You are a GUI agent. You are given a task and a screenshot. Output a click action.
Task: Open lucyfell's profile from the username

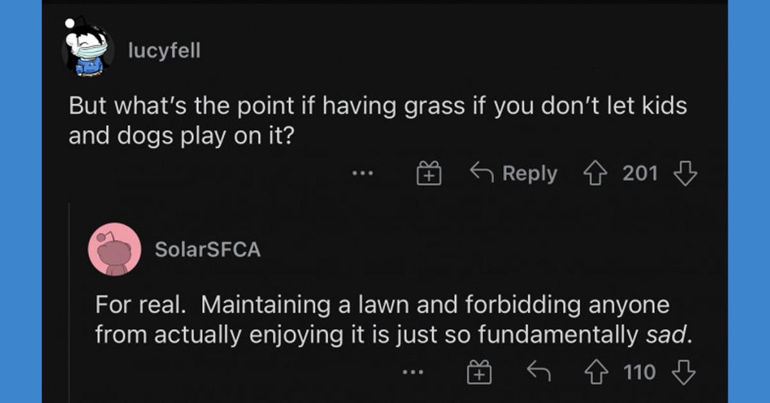click(164, 50)
